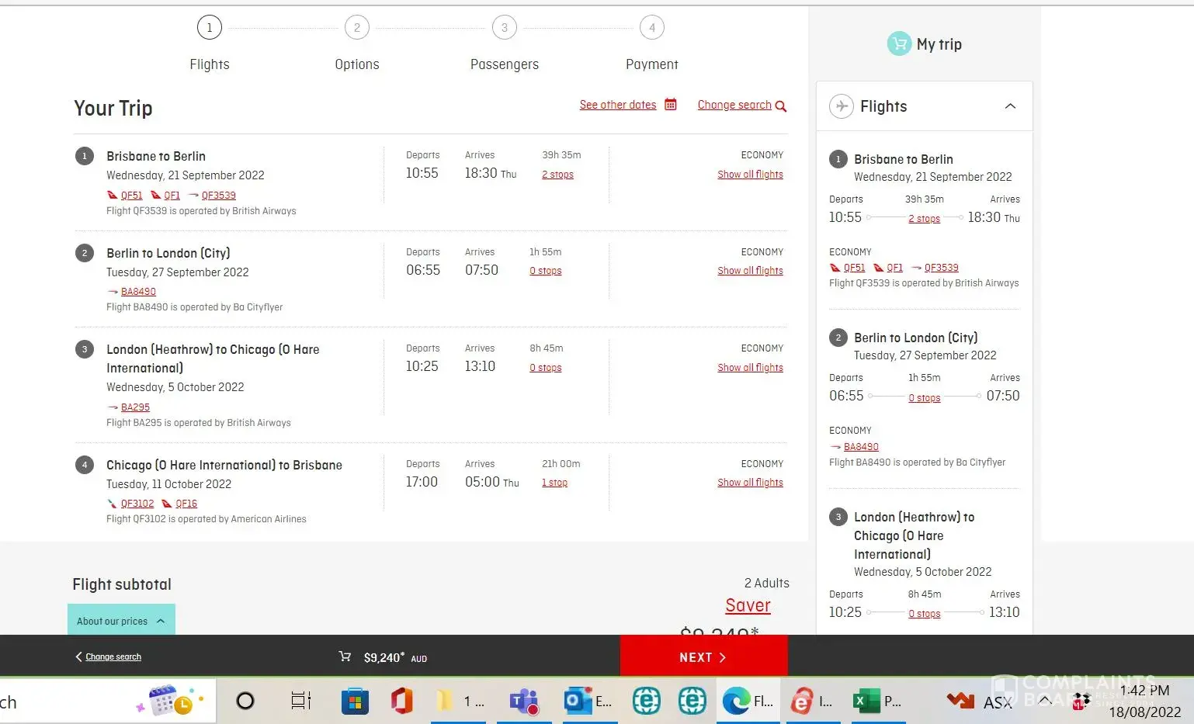Open 1 stop details for Chicago to Brisbane
Image resolution: width=1194 pixels, height=724 pixels.
click(554, 483)
